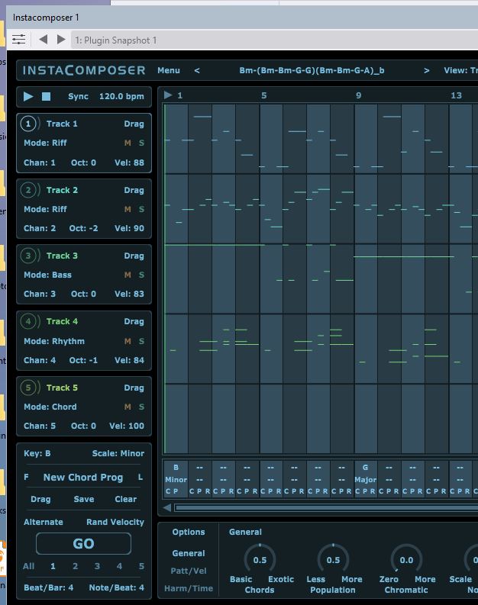Switch to Patt/Vel options tab
Viewport: 478px width, 605px height.
click(189, 571)
